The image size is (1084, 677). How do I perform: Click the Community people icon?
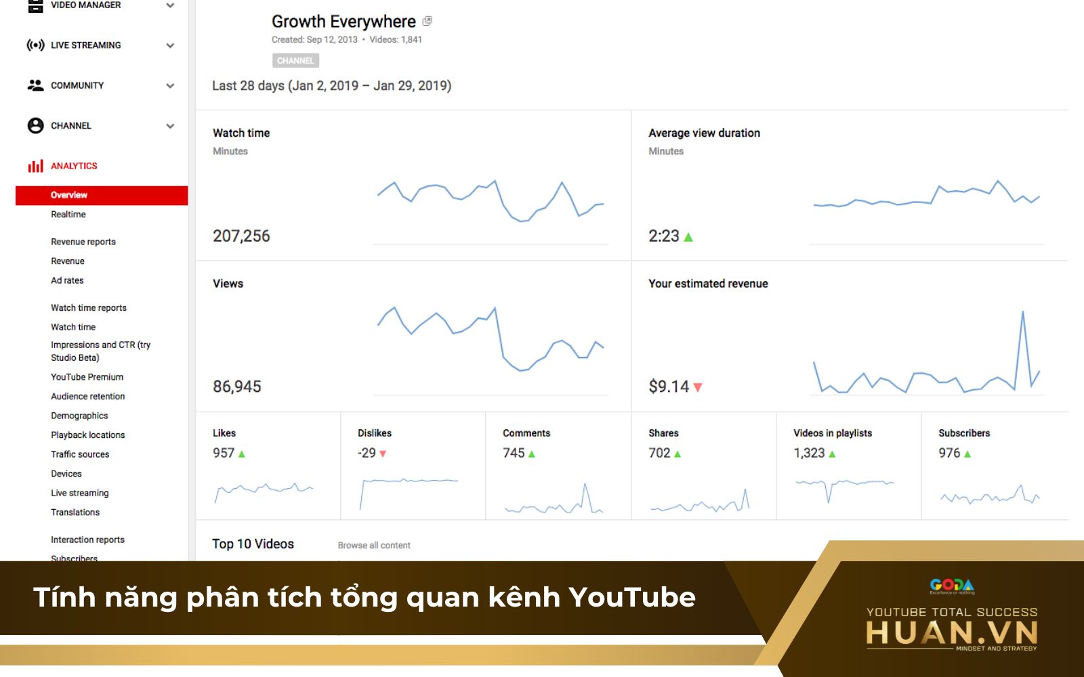(35, 85)
